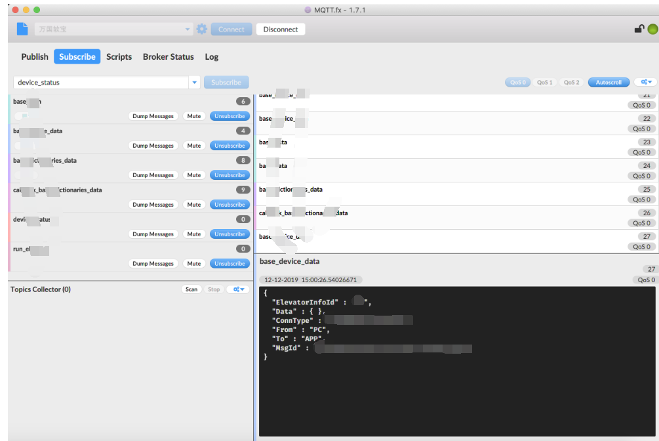Open the Scripts tab
The image size is (659, 441).
pos(119,56)
